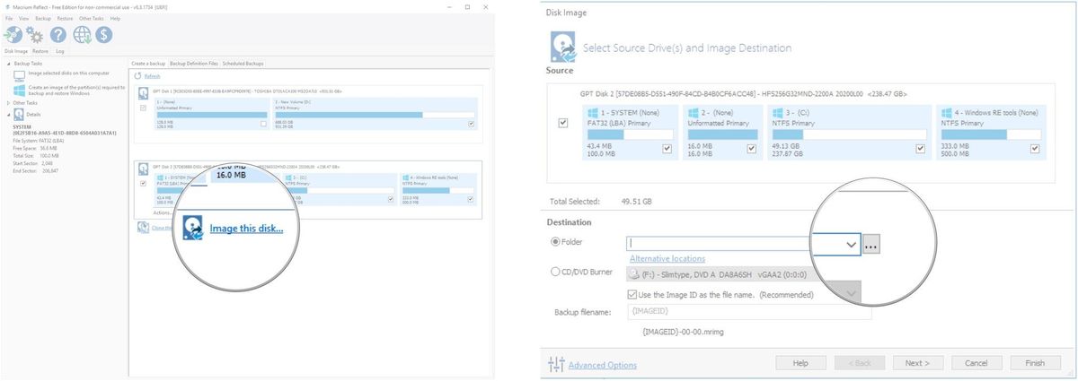The image size is (1078, 381).
Task: Open the View menu
Action: pyautogui.click(x=23, y=18)
